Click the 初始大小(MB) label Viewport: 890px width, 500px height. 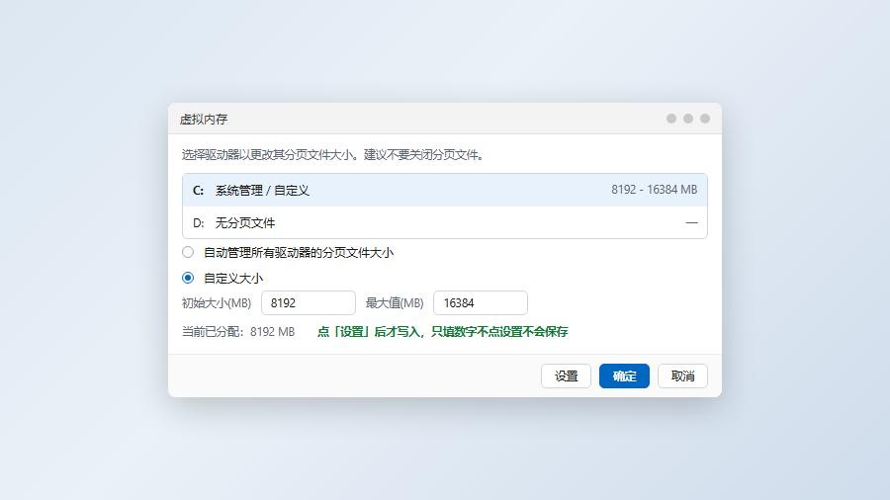pos(217,303)
